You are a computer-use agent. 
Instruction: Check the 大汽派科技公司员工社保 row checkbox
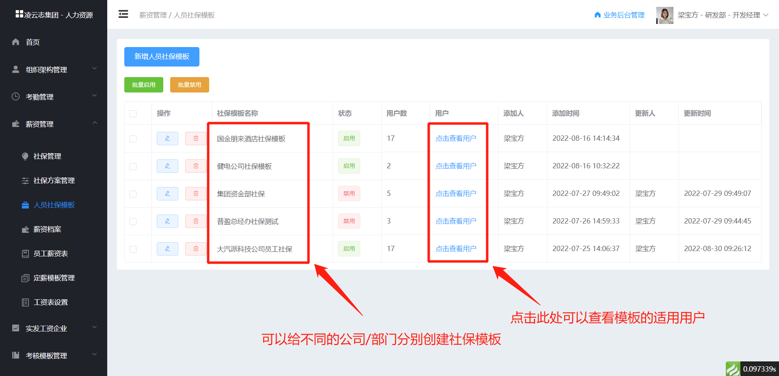(x=133, y=249)
